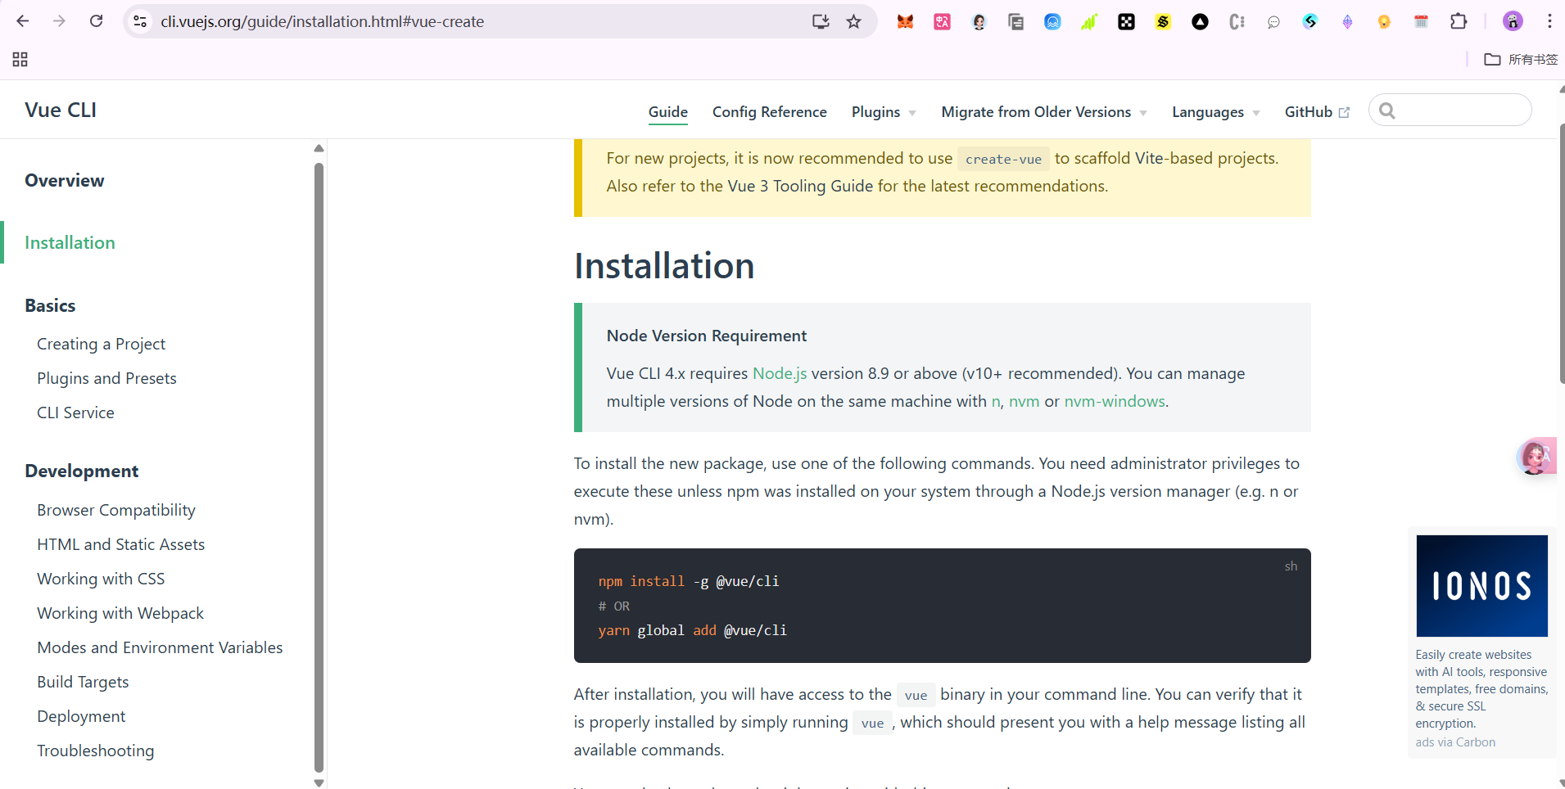Open the green rising chart extension

(x=1089, y=21)
